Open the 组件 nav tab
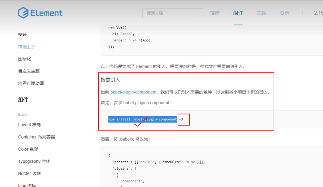 (238, 13)
